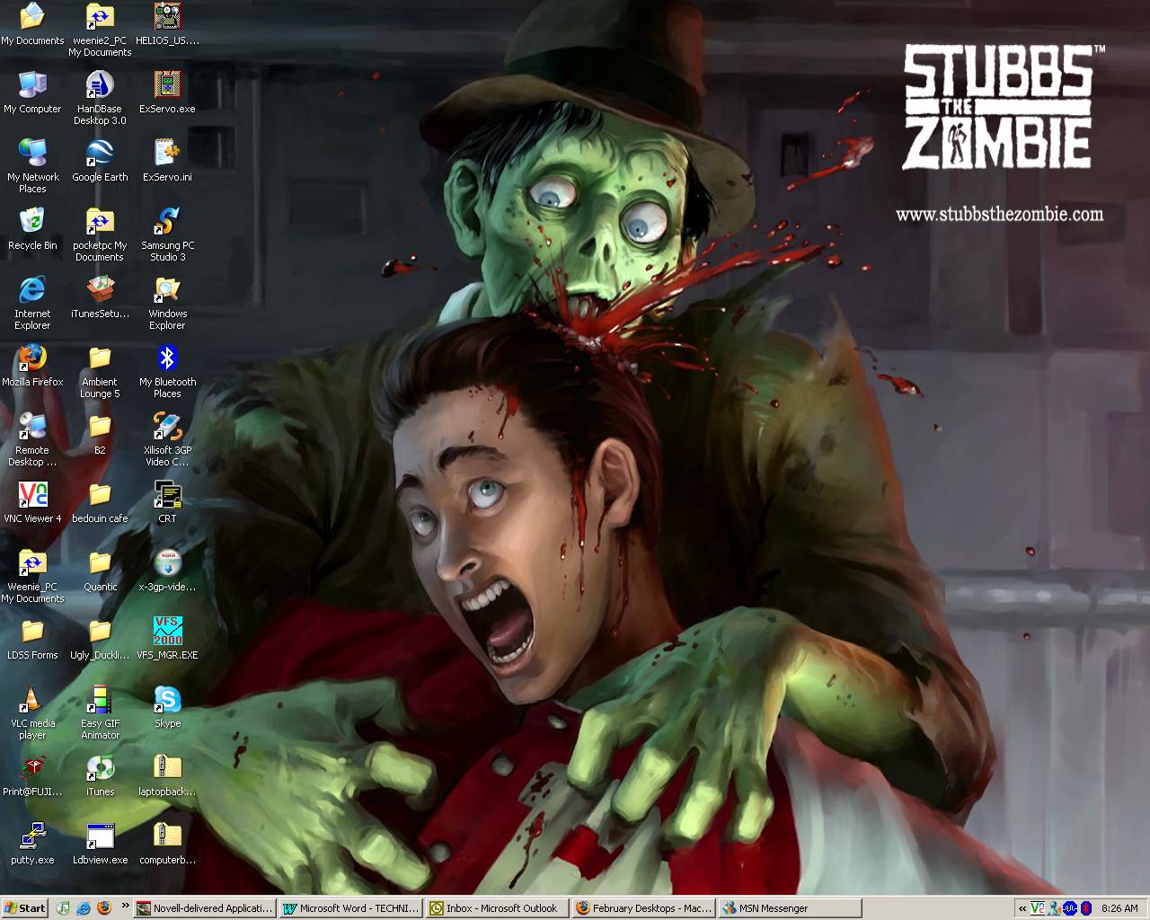Open ExServo.ini file

click(x=167, y=161)
